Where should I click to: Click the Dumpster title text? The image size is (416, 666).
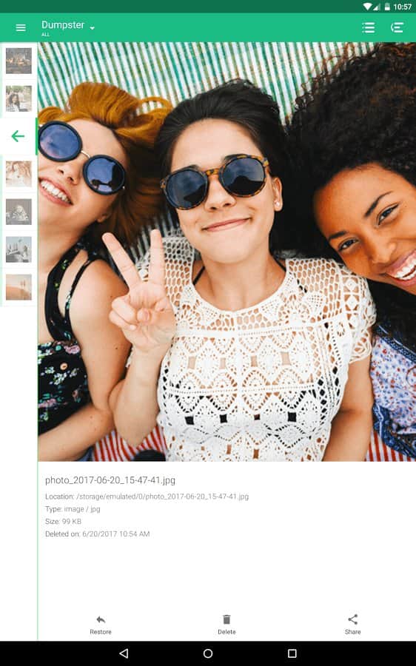point(63,25)
